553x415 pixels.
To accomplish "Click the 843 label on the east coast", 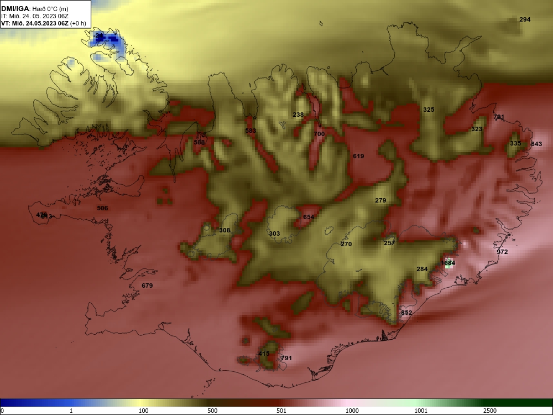I will 536,144.
